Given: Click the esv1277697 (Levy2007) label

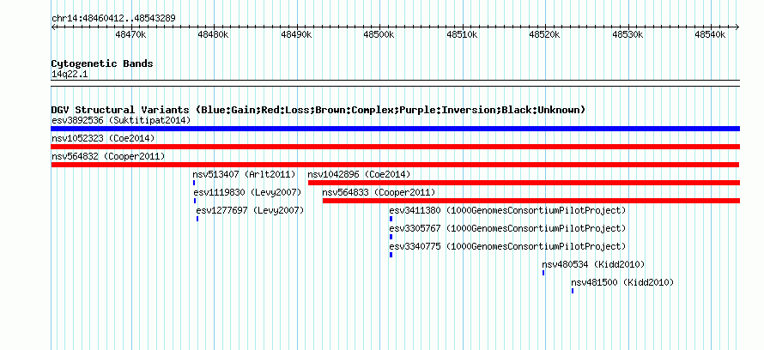Looking at the screenshot, I should 250,210.
